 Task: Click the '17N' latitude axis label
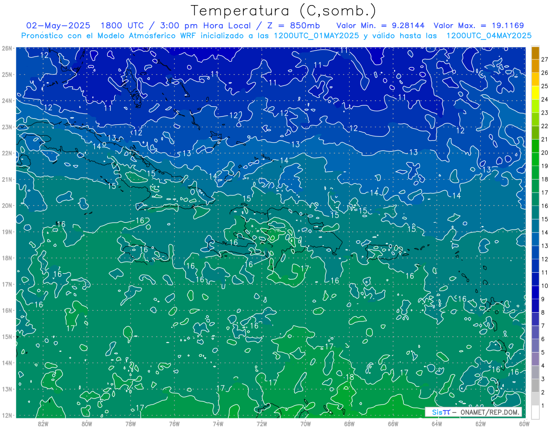tap(6, 284)
